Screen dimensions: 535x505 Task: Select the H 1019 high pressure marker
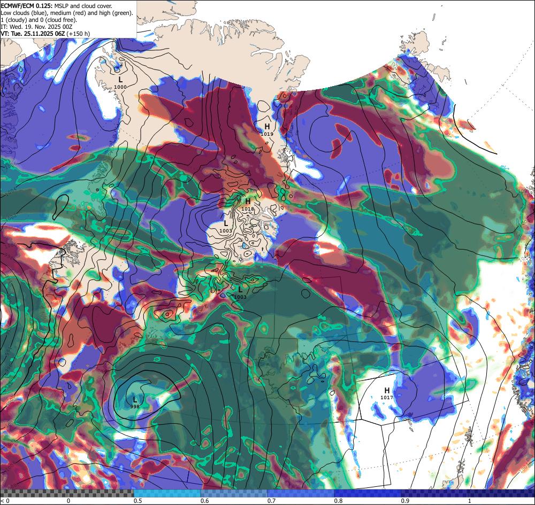pyautogui.click(x=267, y=130)
